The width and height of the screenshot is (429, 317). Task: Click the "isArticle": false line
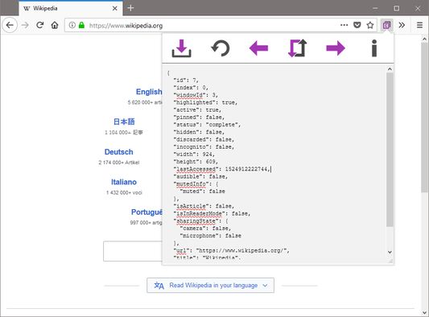(204, 206)
